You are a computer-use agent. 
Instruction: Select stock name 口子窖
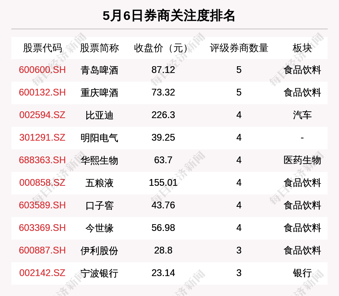coord(99,205)
